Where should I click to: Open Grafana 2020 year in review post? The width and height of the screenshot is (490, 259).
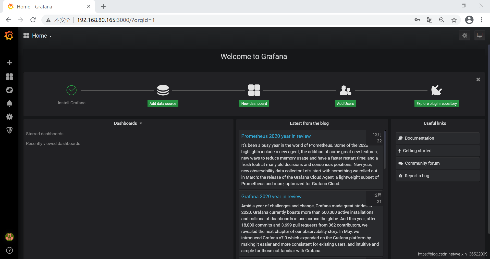tap(271, 197)
